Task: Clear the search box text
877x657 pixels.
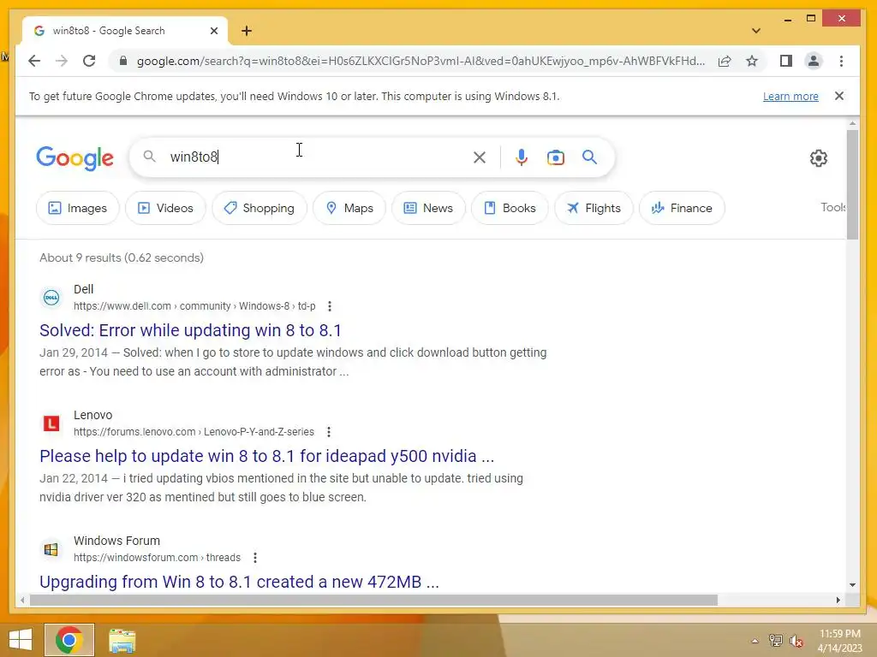Action: coord(480,157)
